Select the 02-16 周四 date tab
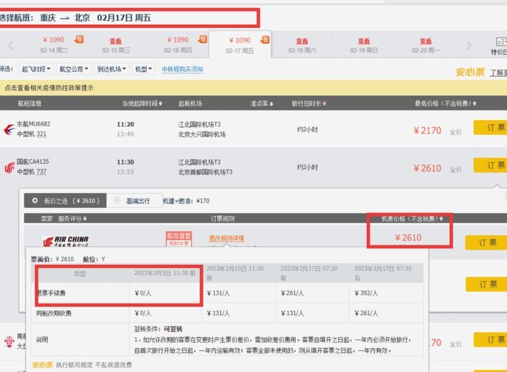Viewport: 507px width, 372px height. coord(178,45)
